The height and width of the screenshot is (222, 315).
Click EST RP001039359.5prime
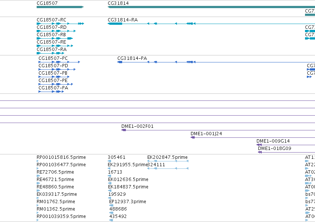pyautogui.click(x=61, y=217)
